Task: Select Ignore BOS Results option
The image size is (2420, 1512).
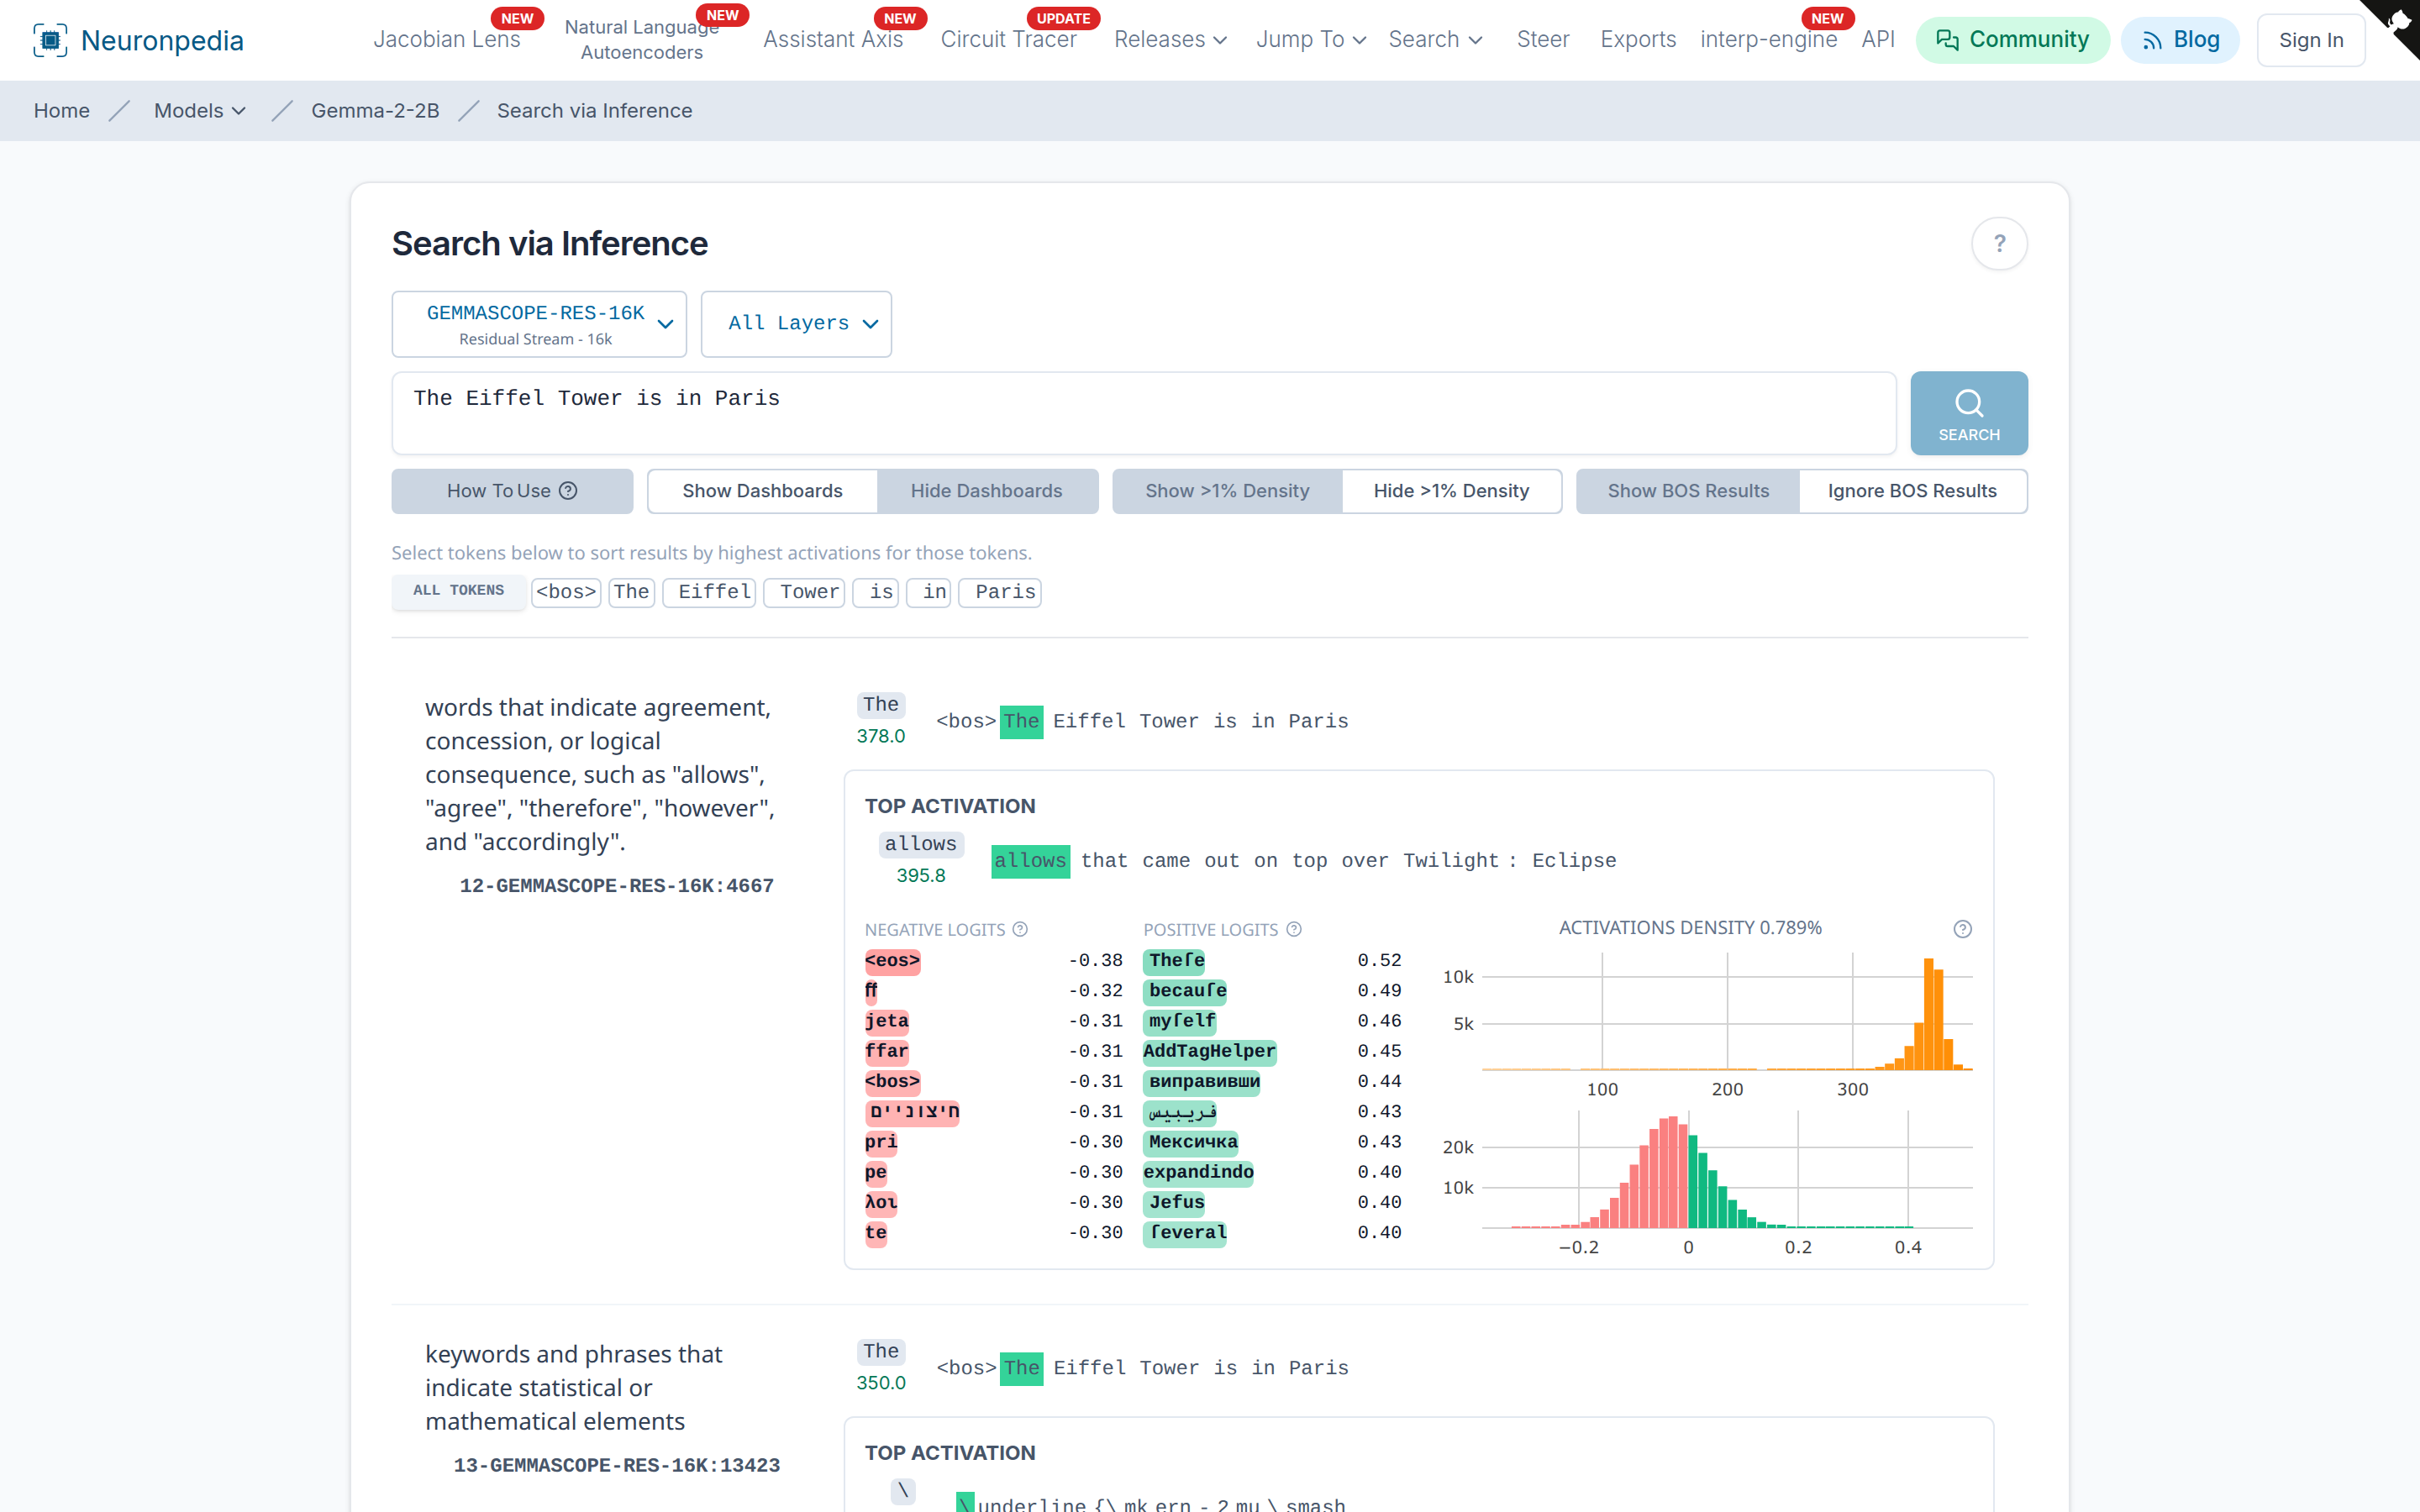Action: pyautogui.click(x=1912, y=491)
